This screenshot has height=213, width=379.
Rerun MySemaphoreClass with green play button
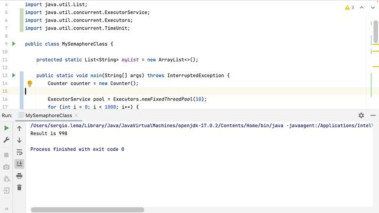pos(7,128)
